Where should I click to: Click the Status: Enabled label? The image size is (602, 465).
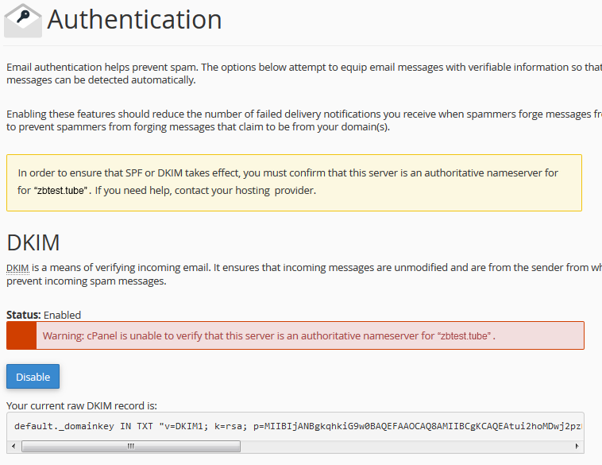(44, 315)
